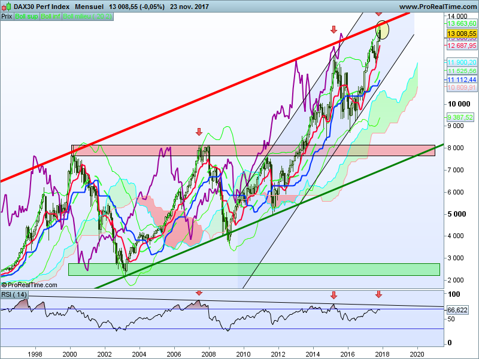Click the 13 663,60 green price tag

[x=462, y=23]
